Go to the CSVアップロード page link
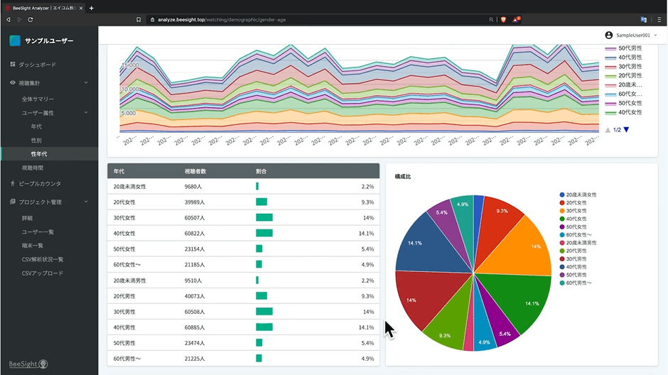The height and width of the screenshot is (375, 668). pyautogui.click(x=43, y=273)
